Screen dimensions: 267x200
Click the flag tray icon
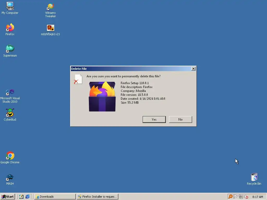pyautogui.click(x=236, y=197)
